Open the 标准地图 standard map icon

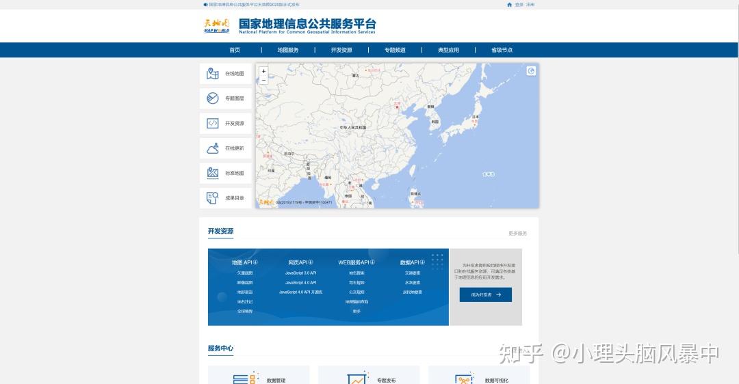click(x=213, y=173)
